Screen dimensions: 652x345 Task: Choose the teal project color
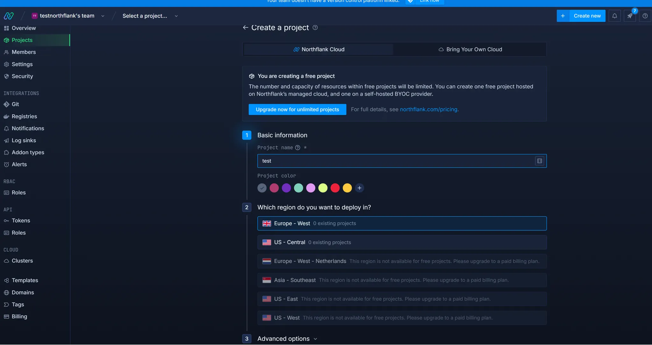(x=298, y=188)
